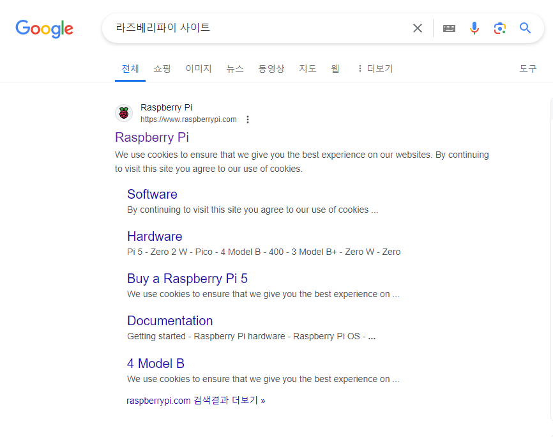Screen dimensions: 553x437
Task: Switch to the 지도 tab
Action: pyautogui.click(x=308, y=68)
